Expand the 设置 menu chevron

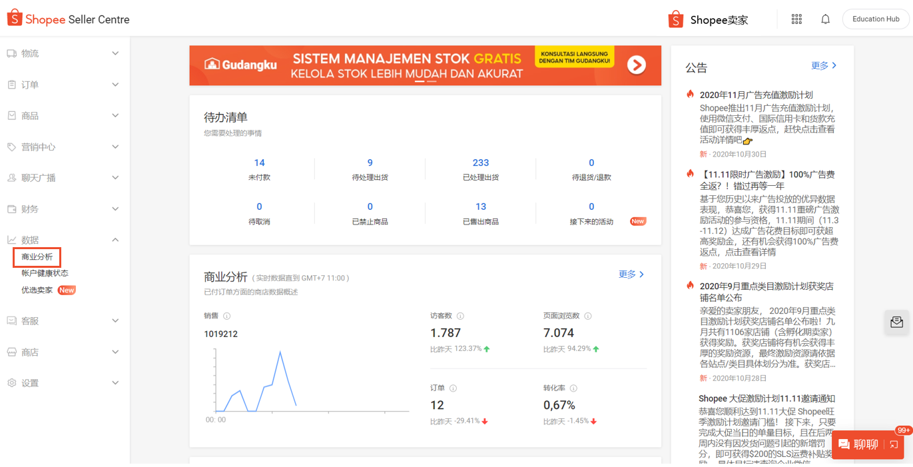tap(115, 383)
